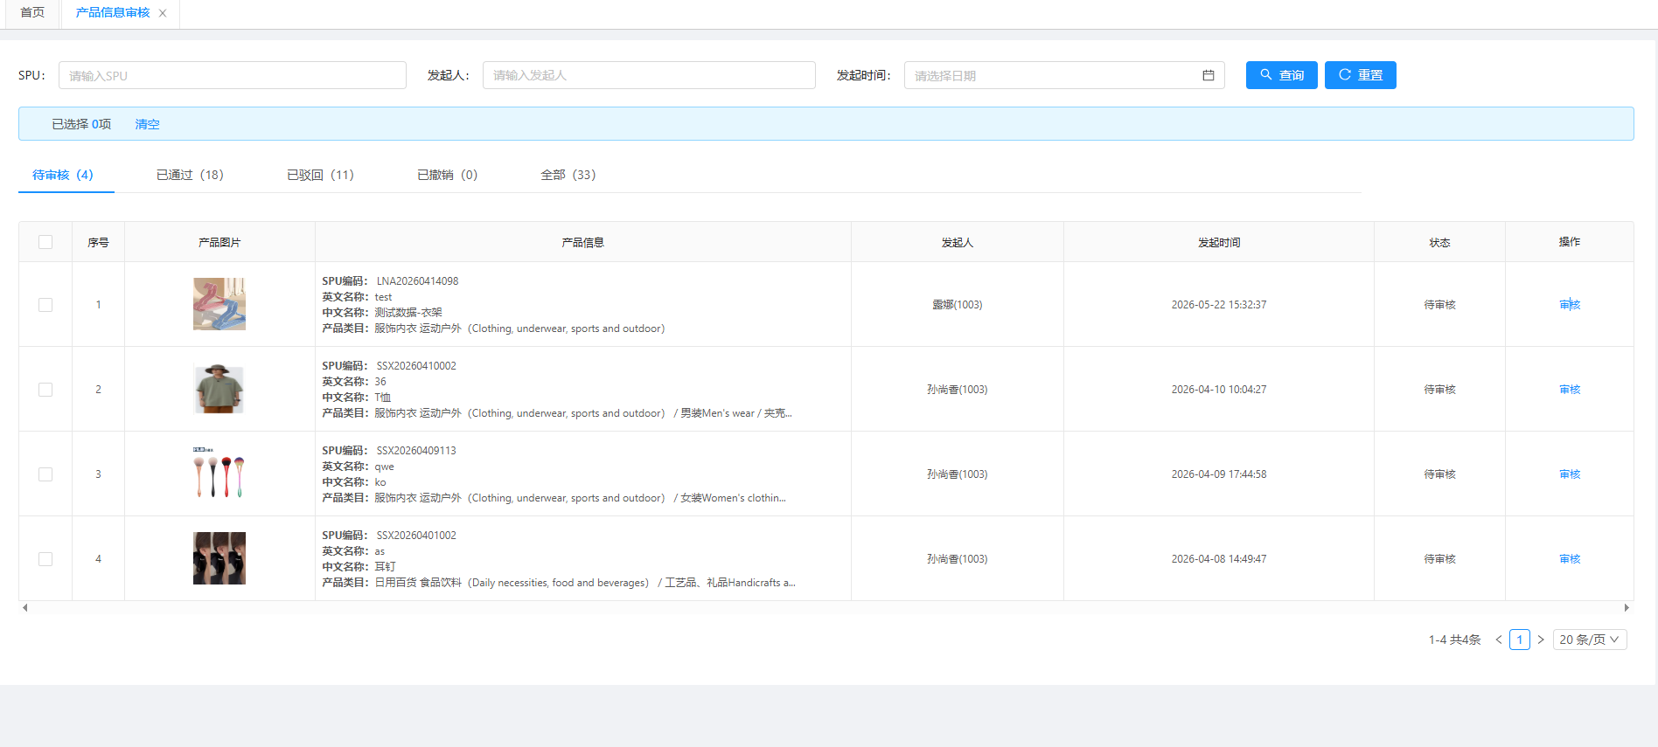Select the checkbox for row 4

pos(45,559)
